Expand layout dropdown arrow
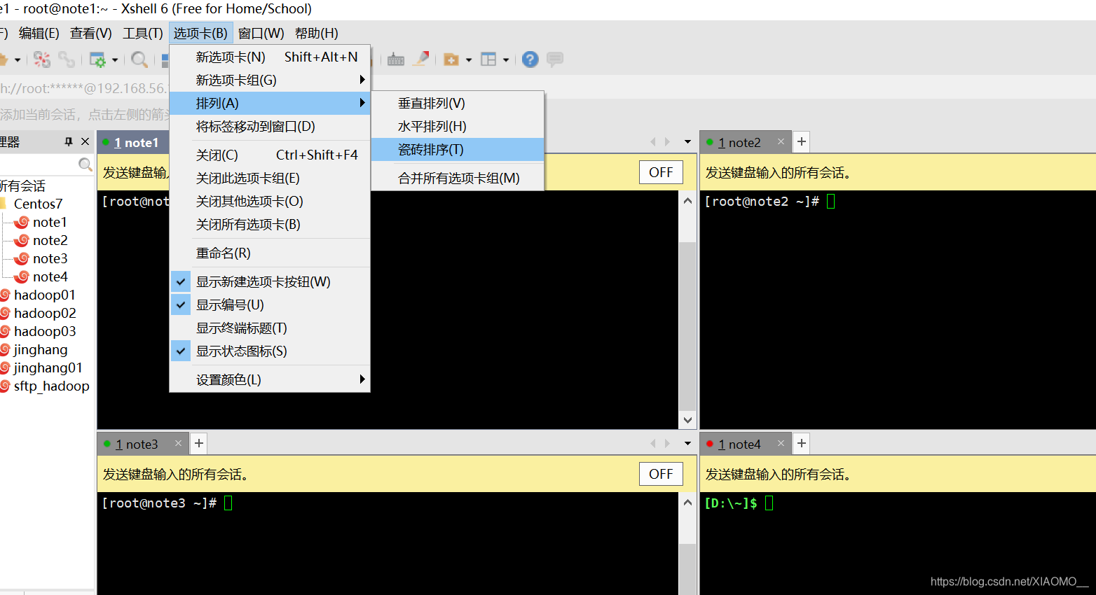The width and height of the screenshot is (1096, 595). tap(506, 60)
